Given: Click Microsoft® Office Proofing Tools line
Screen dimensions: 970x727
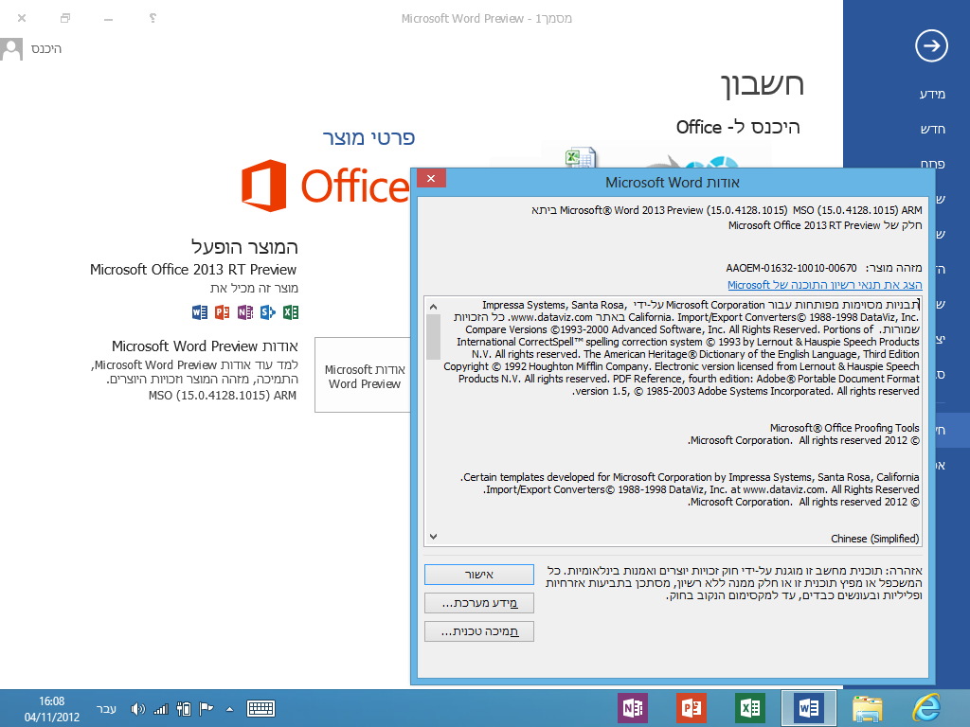Looking at the screenshot, I should [x=844, y=428].
